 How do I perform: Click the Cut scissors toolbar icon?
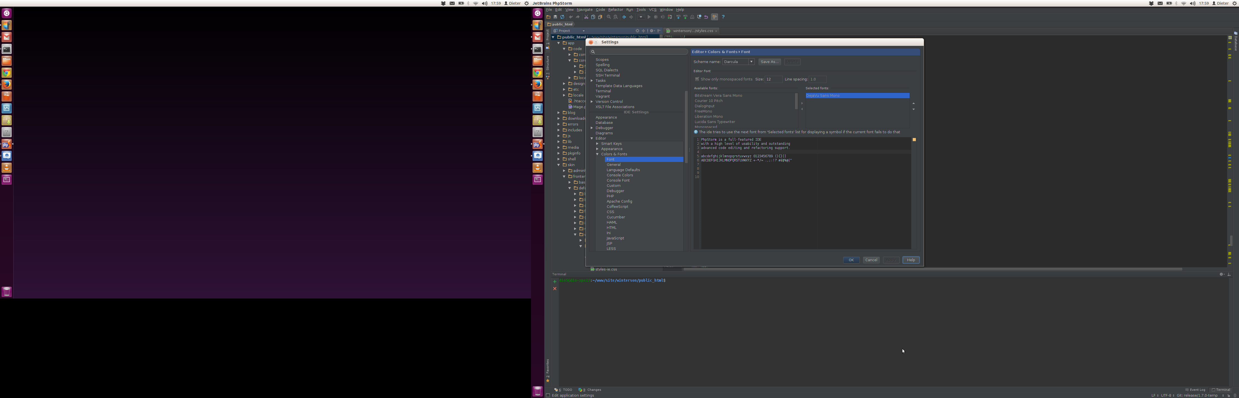(586, 17)
